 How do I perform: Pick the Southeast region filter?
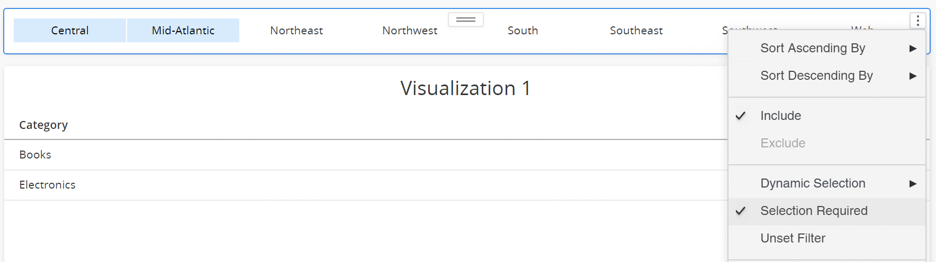636,31
